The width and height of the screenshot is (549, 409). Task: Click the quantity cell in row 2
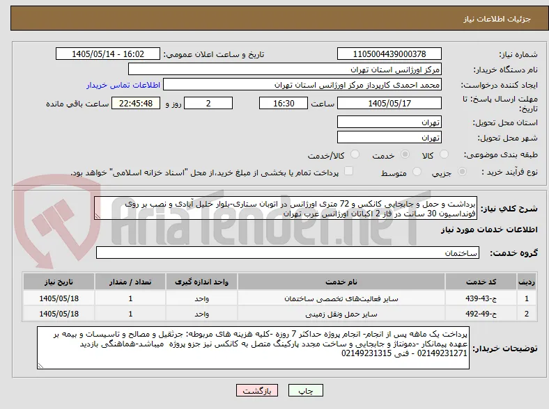click(x=130, y=314)
